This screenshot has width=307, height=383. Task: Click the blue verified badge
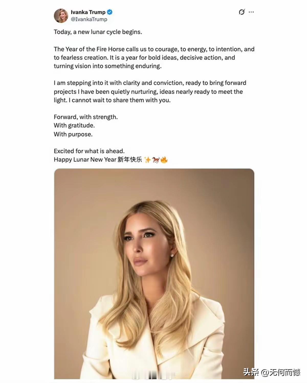point(110,12)
